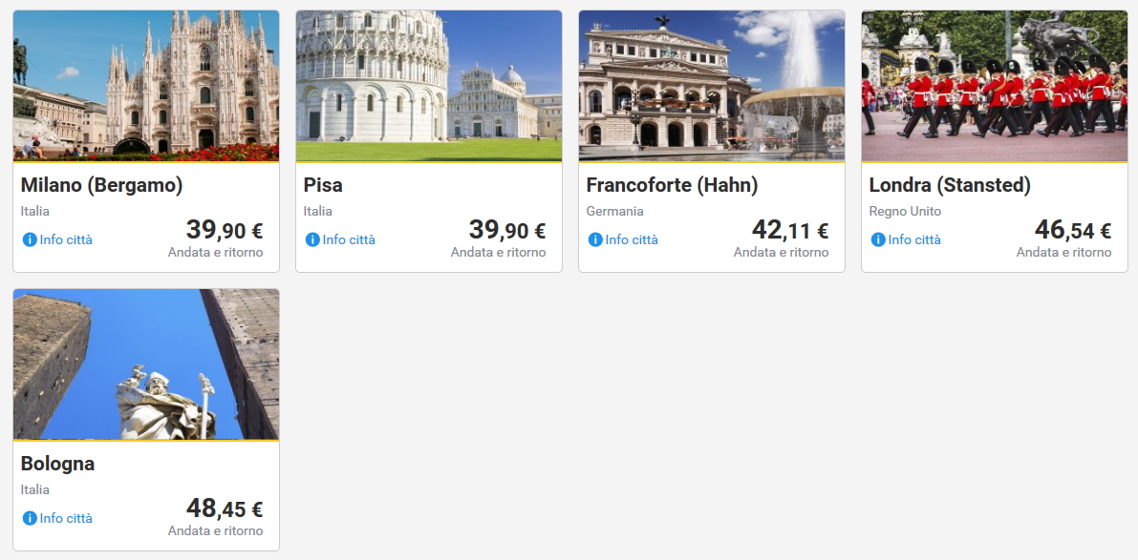Click the info icon on Milano card
This screenshot has height=560, width=1138.
(30, 239)
